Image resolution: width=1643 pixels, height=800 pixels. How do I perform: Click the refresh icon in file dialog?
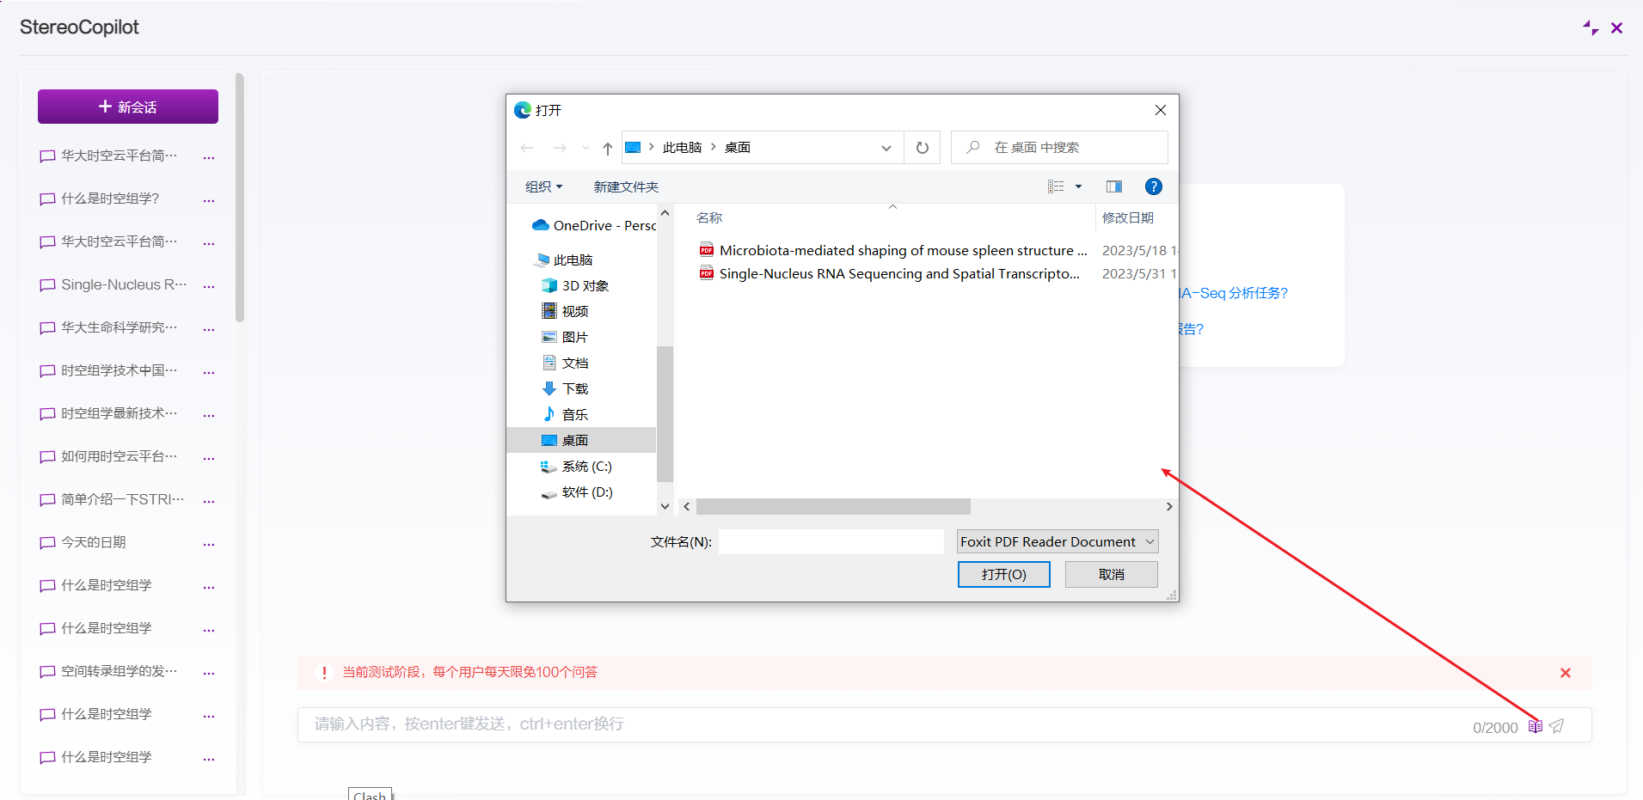point(922,148)
